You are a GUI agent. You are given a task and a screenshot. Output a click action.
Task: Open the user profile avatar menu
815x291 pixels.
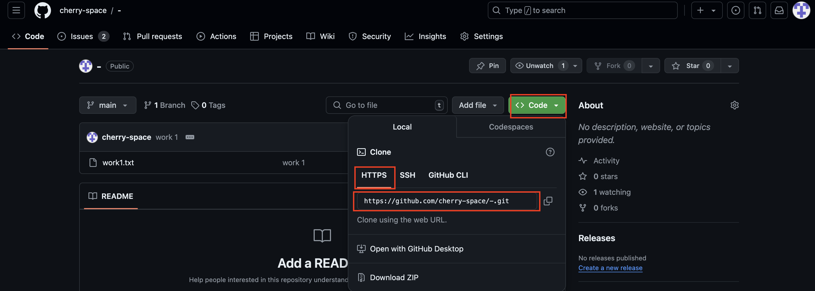[801, 10]
